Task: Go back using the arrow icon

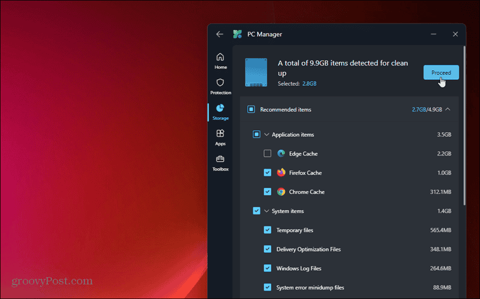Action: pos(220,34)
